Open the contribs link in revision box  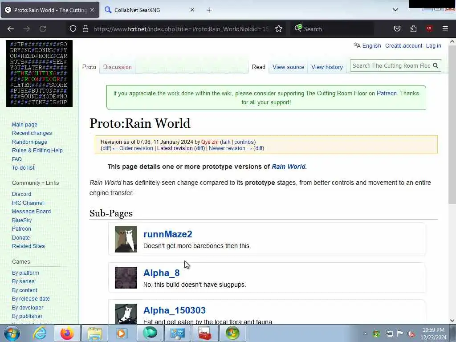point(244,142)
